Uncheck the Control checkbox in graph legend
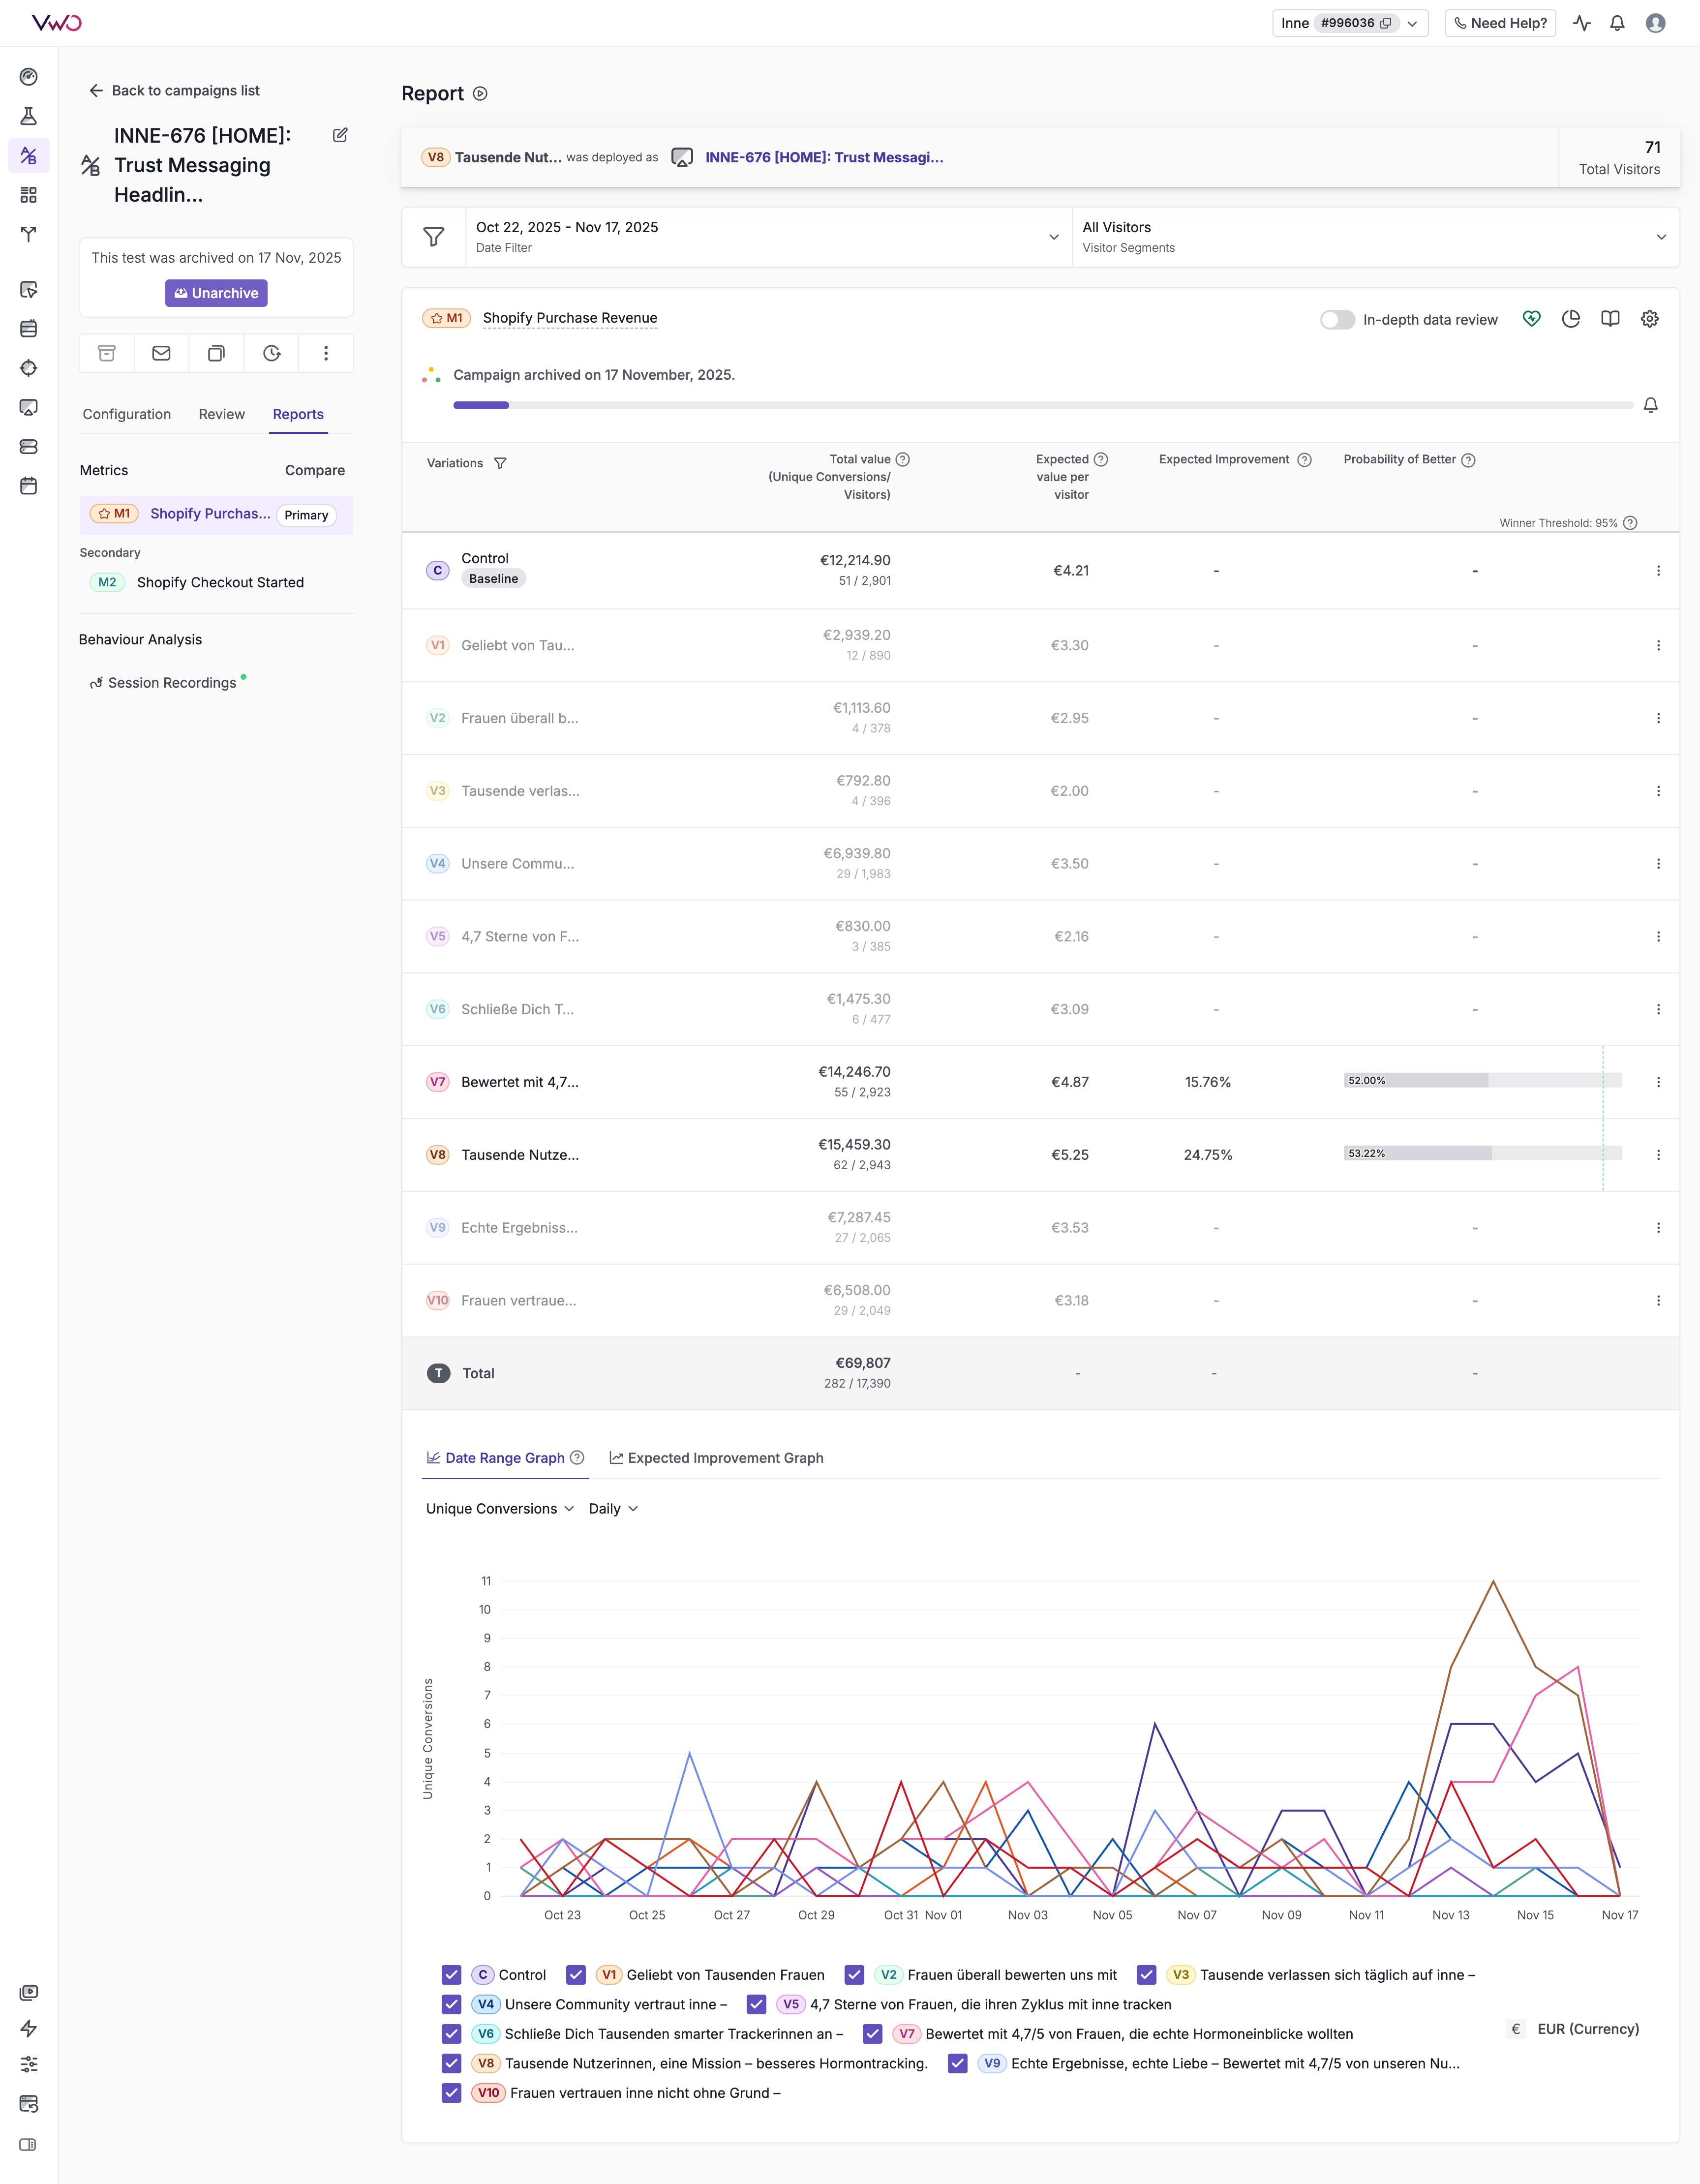The image size is (1700, 2184). 451,1974
